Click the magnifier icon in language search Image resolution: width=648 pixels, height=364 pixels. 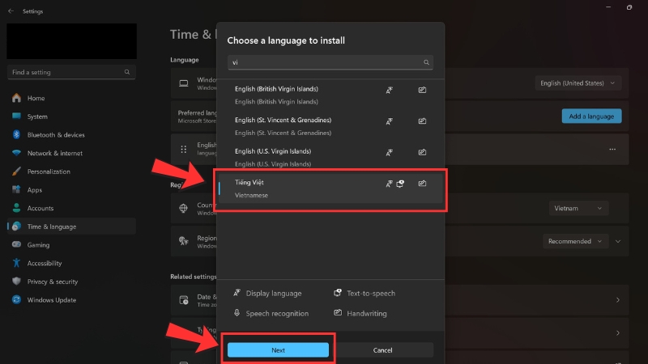point(426,62)
